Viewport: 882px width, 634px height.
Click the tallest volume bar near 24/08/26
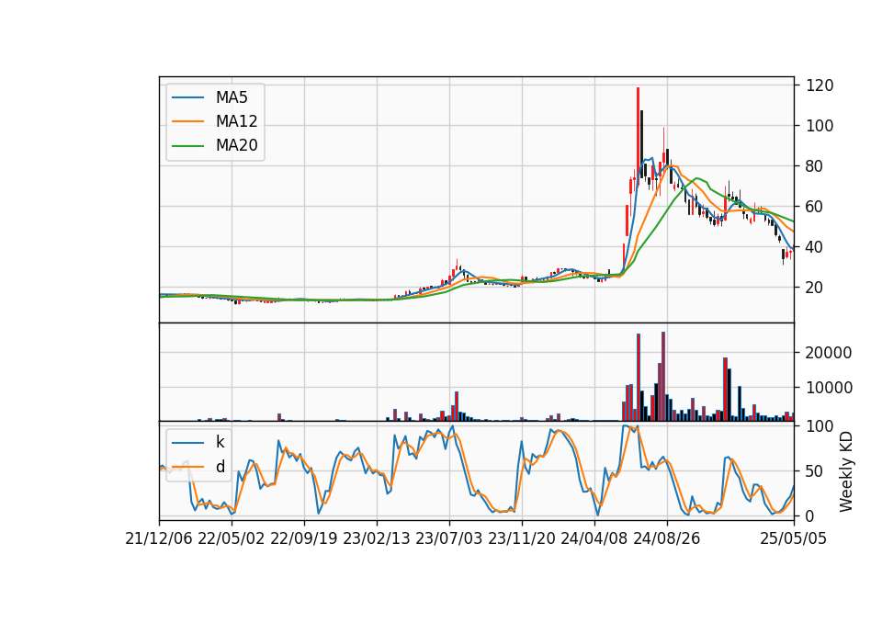[663, 377]
